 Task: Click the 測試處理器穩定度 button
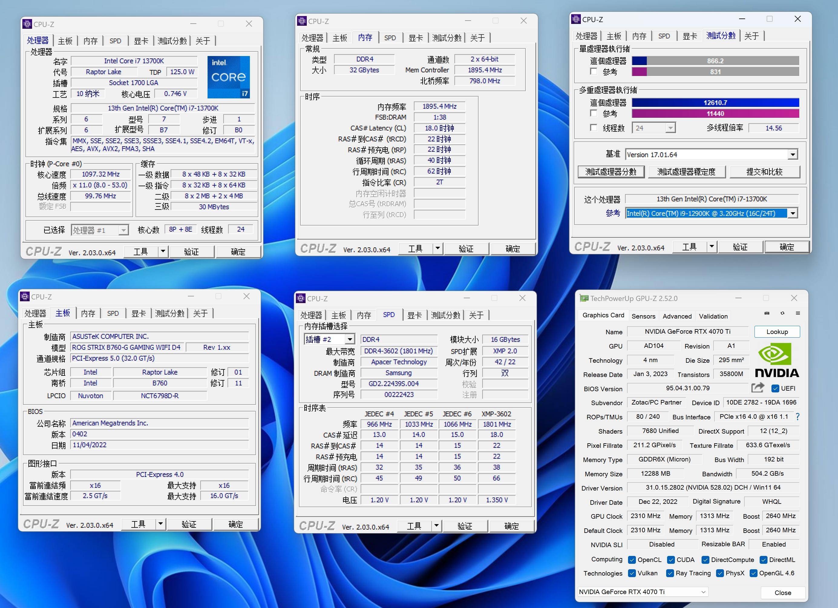tap(686, 172)
